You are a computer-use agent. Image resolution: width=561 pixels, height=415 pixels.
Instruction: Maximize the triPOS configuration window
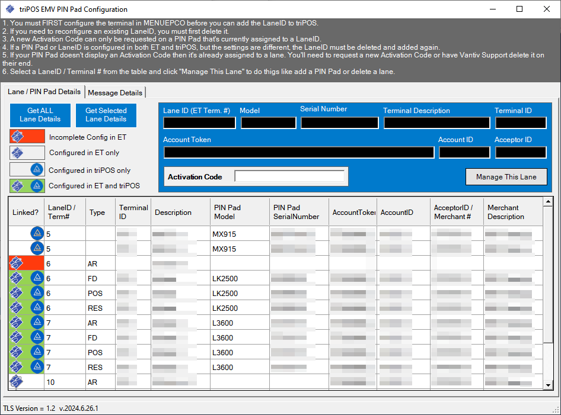(x=519, y=9)
